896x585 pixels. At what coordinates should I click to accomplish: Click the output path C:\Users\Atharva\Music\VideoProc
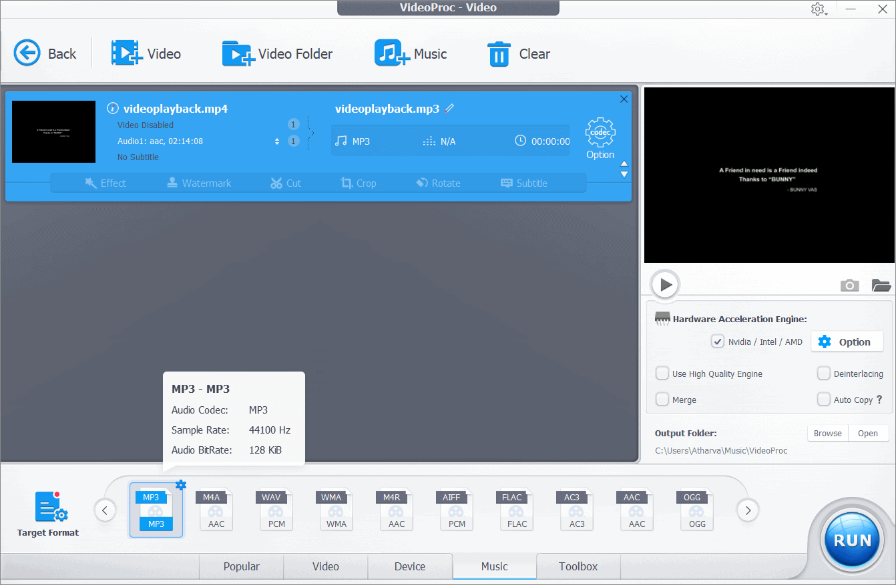721,451
